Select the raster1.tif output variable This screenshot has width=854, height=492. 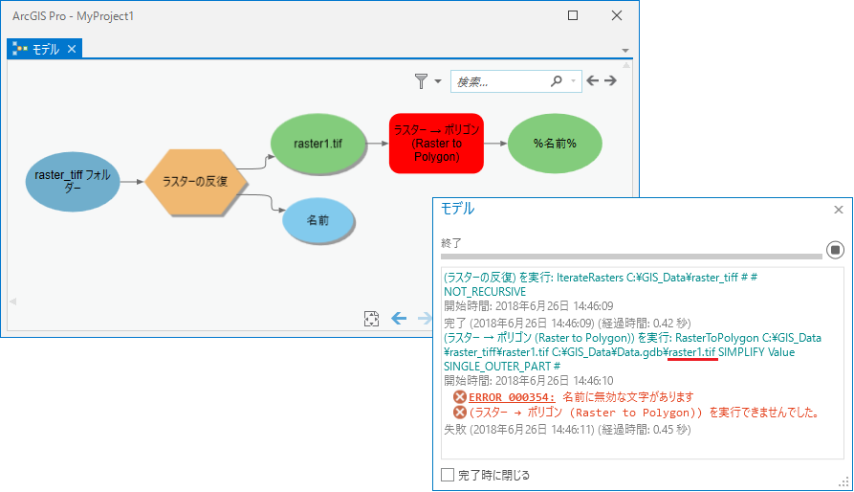[318, 144]
